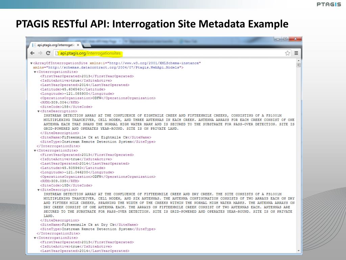Click the SiteCode 158 line
Image resolution: width=346 pixels, height=260 pixels.
tap(66, 107)
